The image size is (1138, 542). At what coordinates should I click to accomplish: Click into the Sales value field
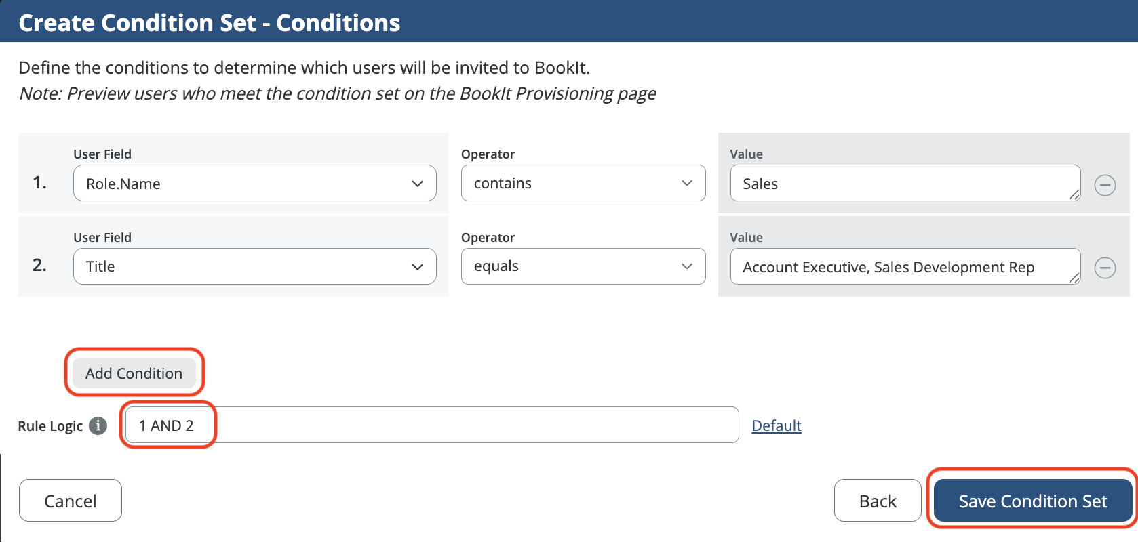coord(895,184)
